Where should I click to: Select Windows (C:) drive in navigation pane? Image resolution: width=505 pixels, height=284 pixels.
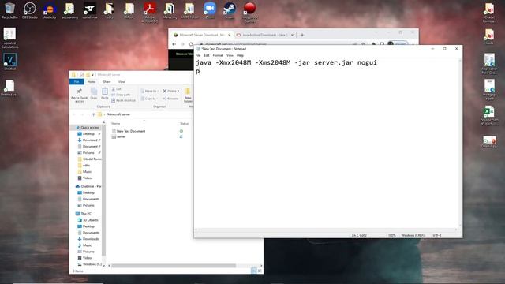point(89,264)
